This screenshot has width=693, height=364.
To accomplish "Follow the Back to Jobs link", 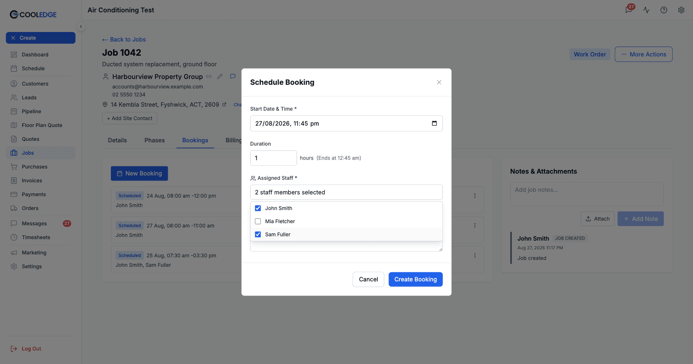I will tap(124, 39).
